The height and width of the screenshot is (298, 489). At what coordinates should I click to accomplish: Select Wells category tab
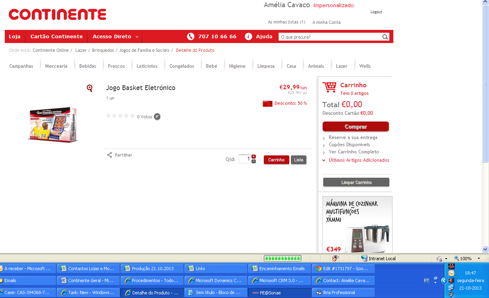pyautogui.click(x=365, y=66)
